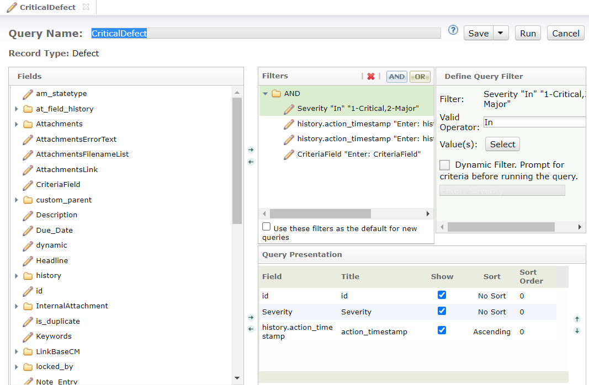Click the add-to-filters right arrow icon
589x385 pixels.
251,149
